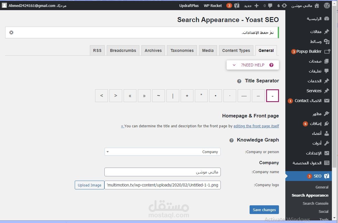
Task: Open Yoast SEO icon in top admin bar
Action: (x=237, y=6)
